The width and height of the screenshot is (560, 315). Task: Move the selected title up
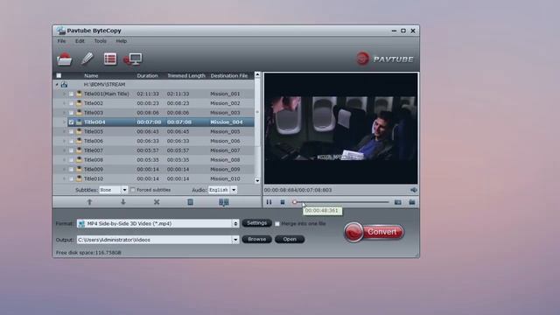point(89,202)
